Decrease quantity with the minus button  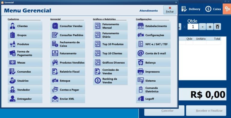pos(202,27)
